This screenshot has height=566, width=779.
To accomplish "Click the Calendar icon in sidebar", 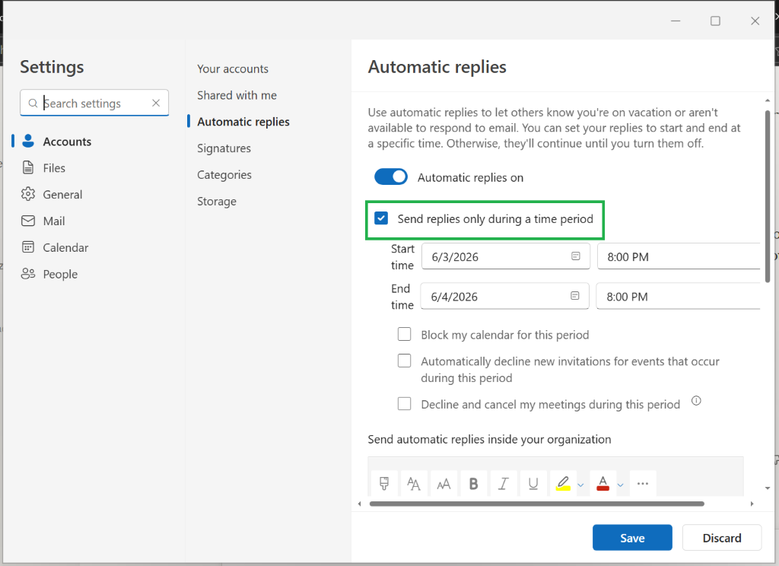I will tap(28, 247).
